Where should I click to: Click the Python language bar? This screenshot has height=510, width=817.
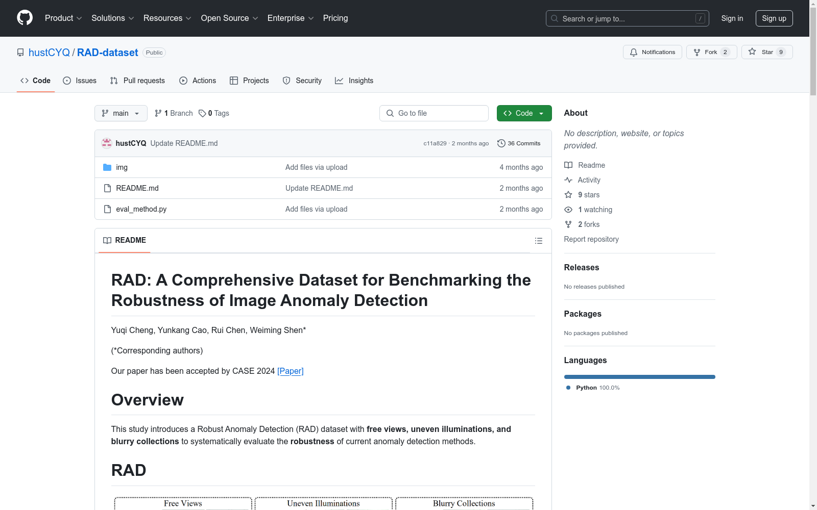pyautogui.click(x=639, y=377)
